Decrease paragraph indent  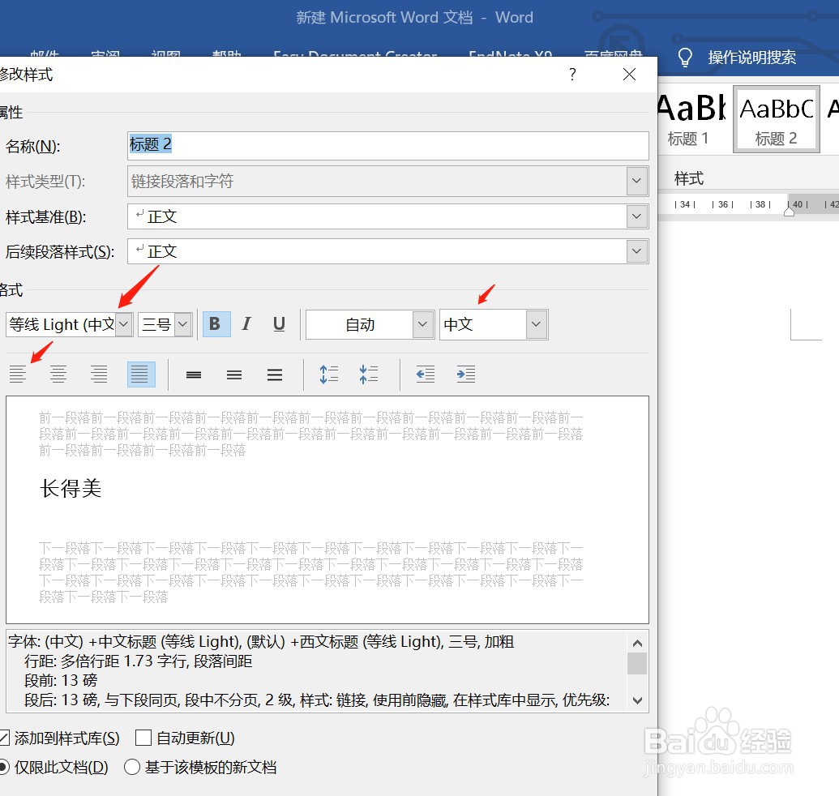(x=426, y=374)
